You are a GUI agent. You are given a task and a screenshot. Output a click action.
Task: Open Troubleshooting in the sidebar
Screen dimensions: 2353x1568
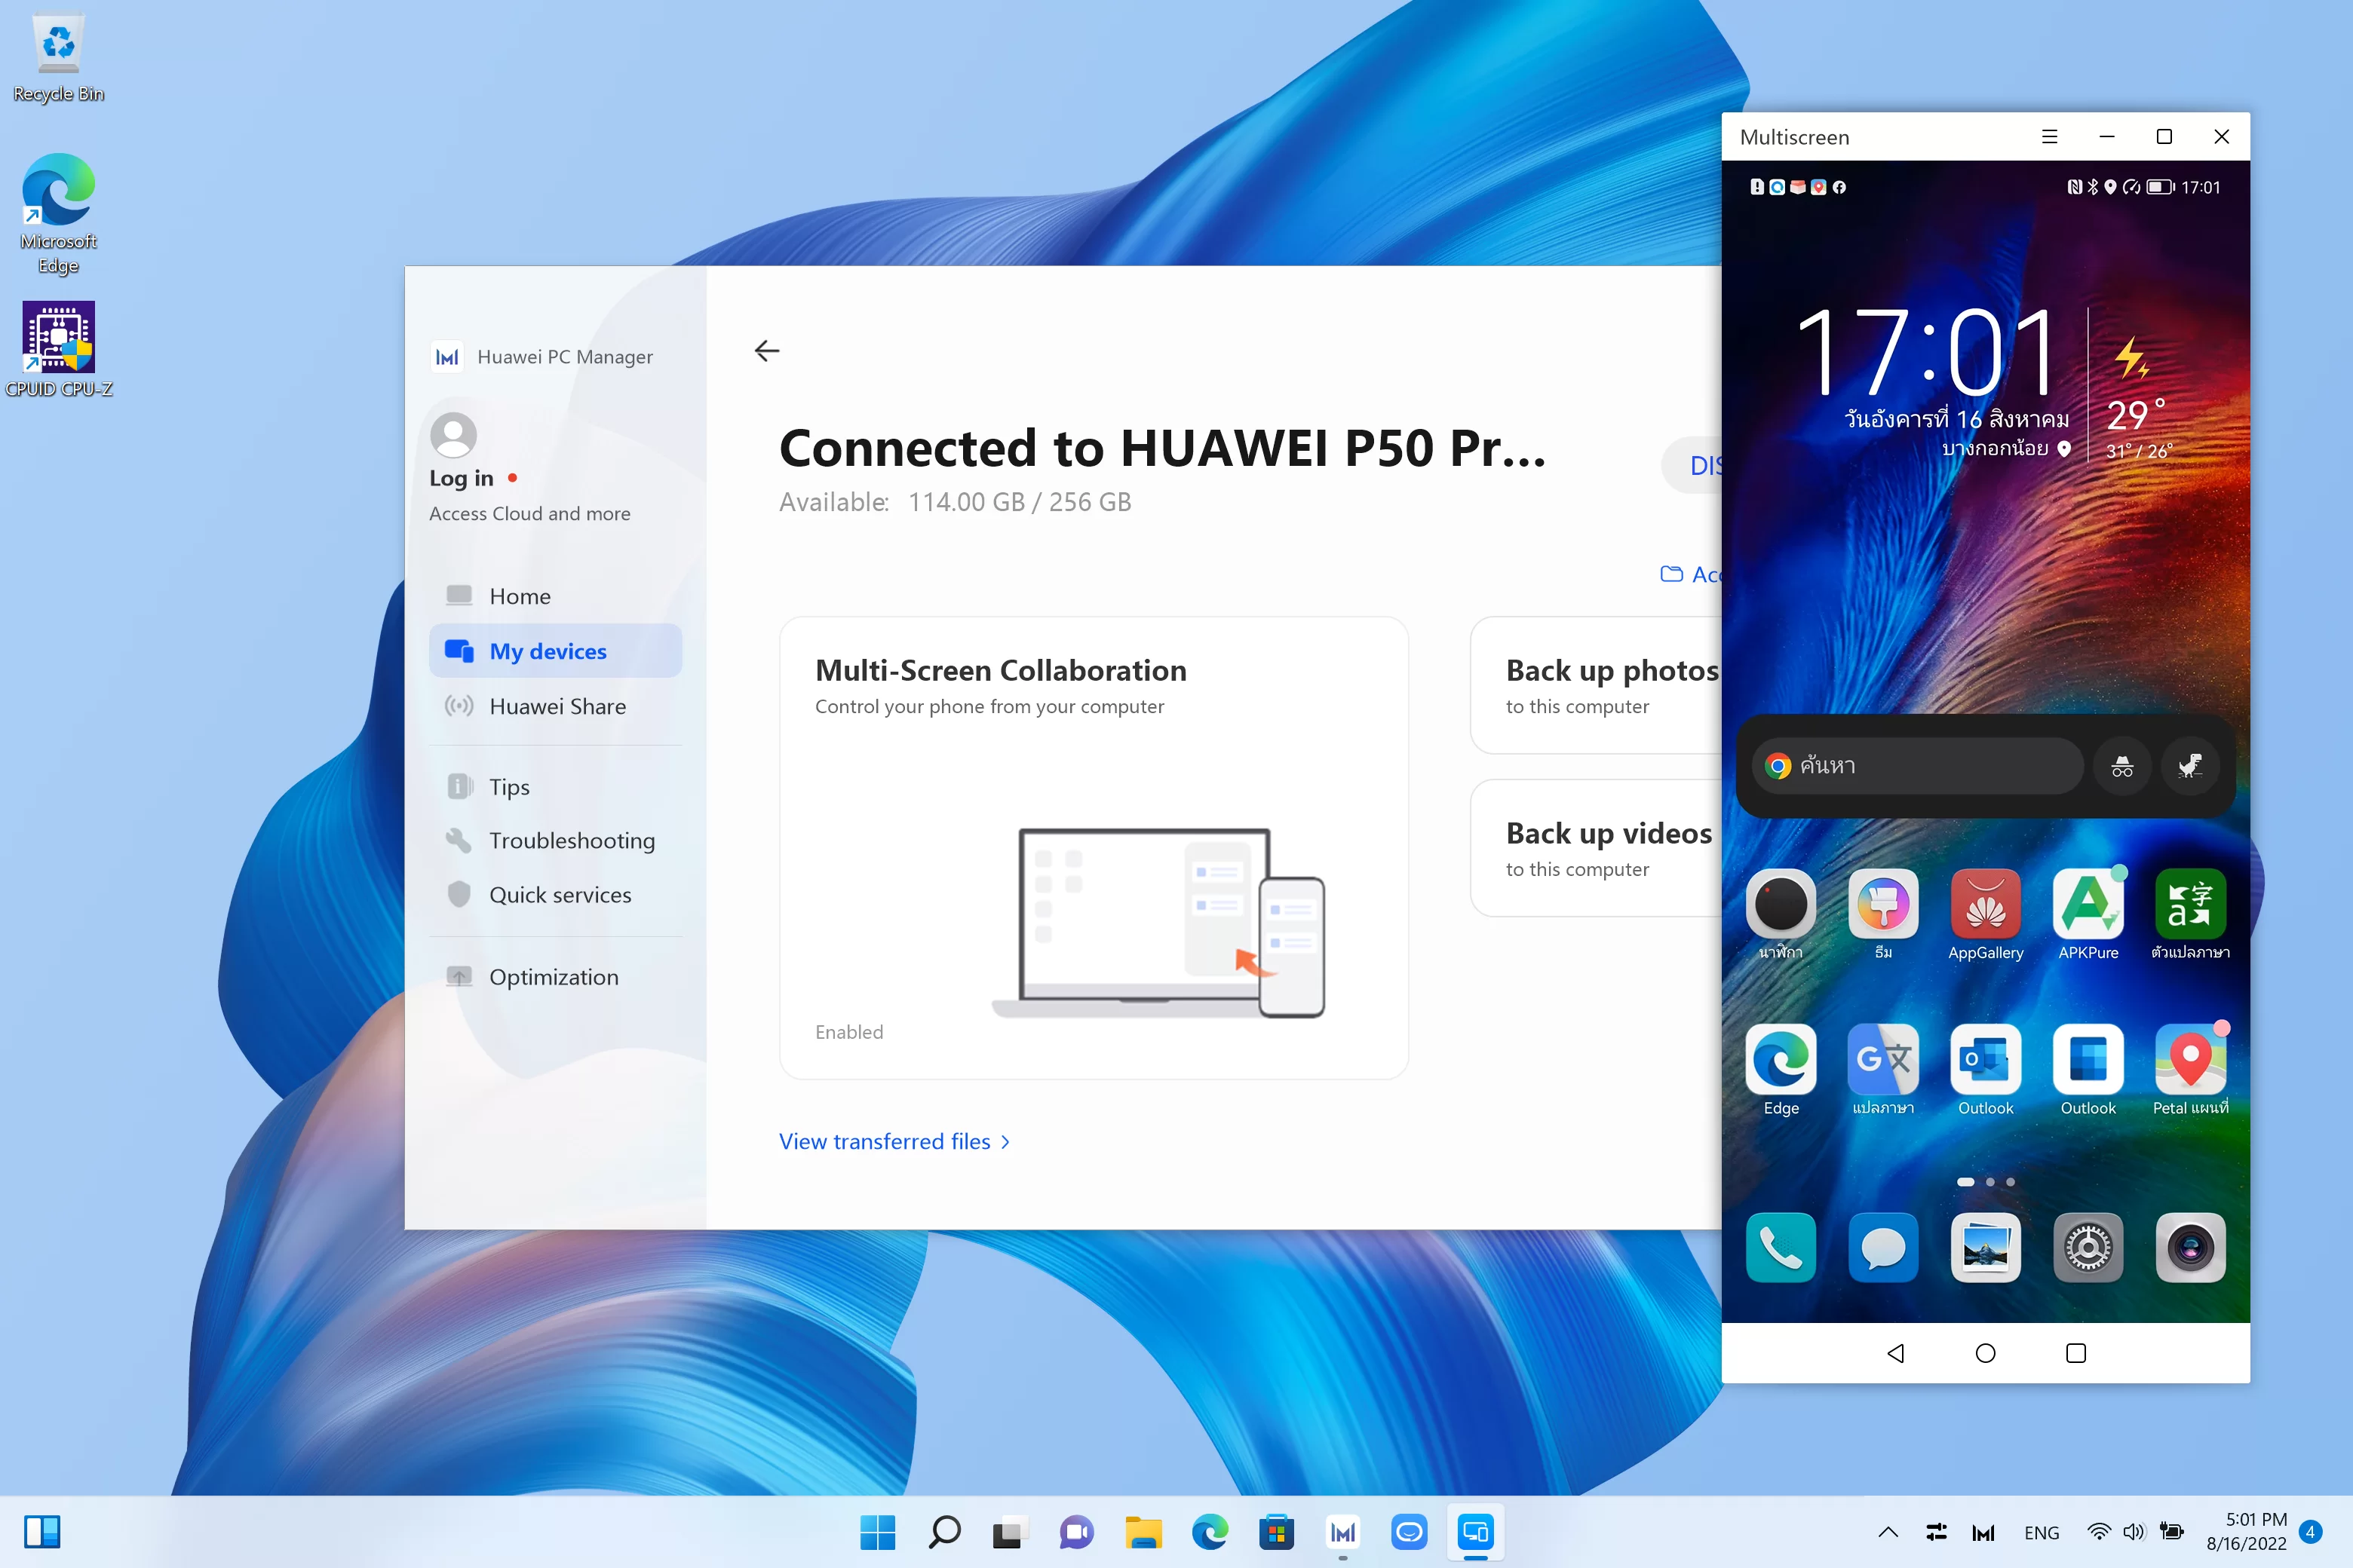555,840
